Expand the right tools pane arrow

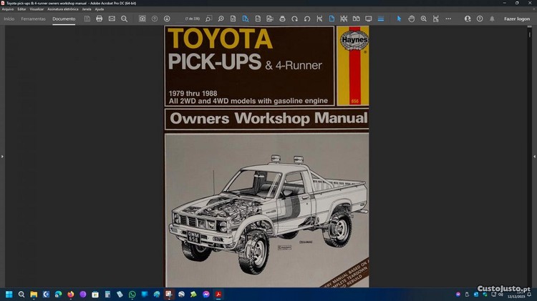point(533,156)
